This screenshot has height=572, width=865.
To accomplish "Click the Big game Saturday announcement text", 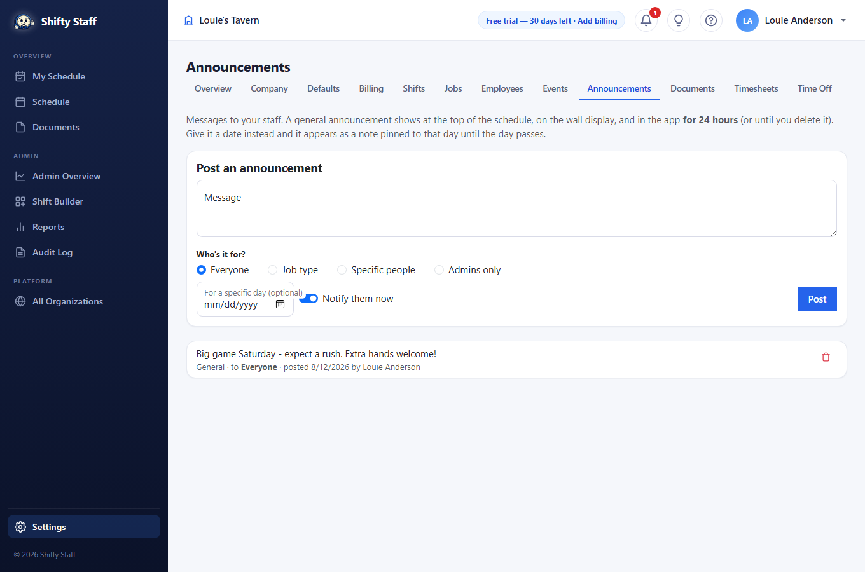I will tap(316, 354).
